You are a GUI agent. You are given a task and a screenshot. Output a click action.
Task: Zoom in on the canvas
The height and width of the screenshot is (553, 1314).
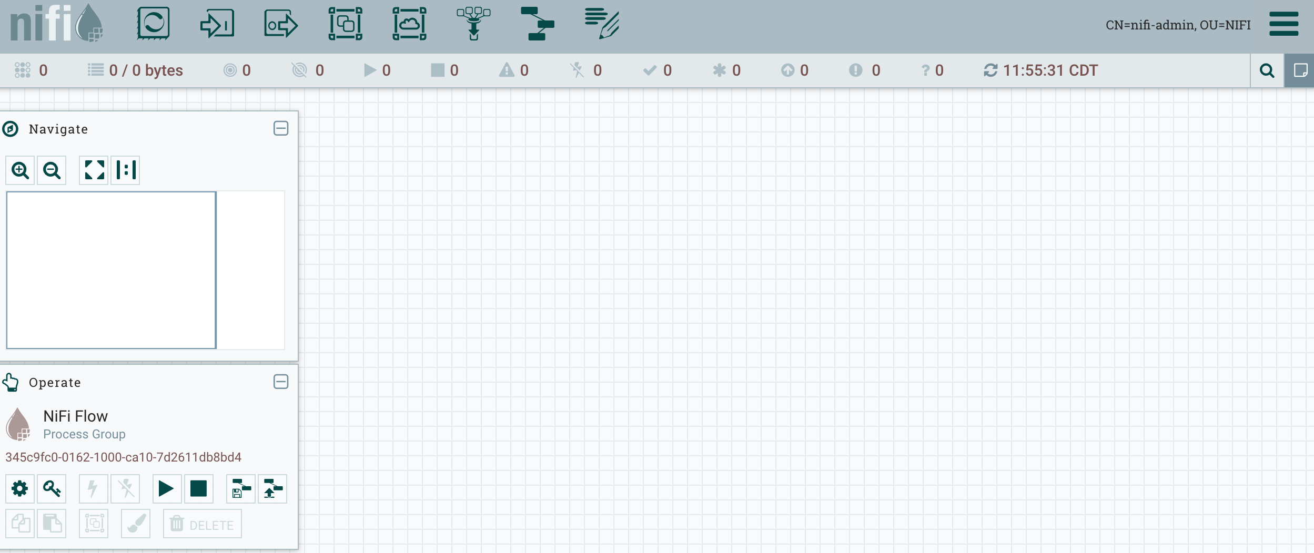click(x=20, y=170)
